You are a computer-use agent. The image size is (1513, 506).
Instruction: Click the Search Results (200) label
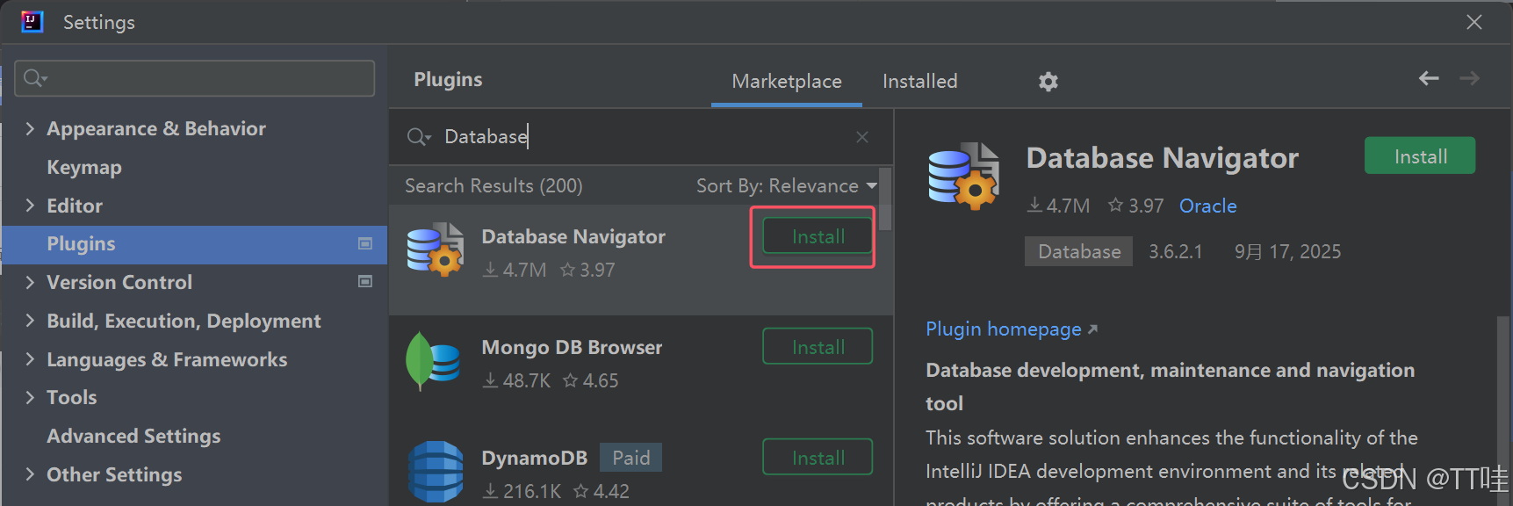(494, 186)
